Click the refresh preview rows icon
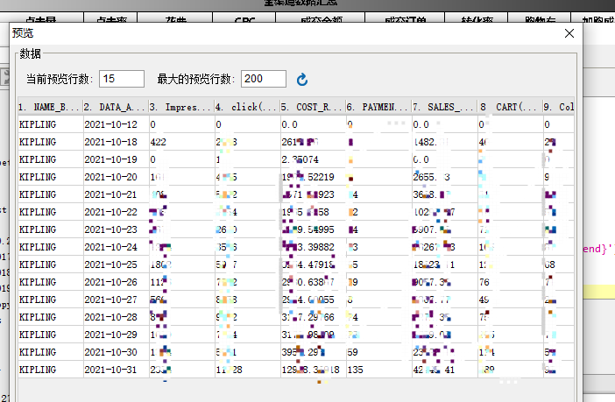The height and width of the screenshot is (402, 615). point(302,80)
